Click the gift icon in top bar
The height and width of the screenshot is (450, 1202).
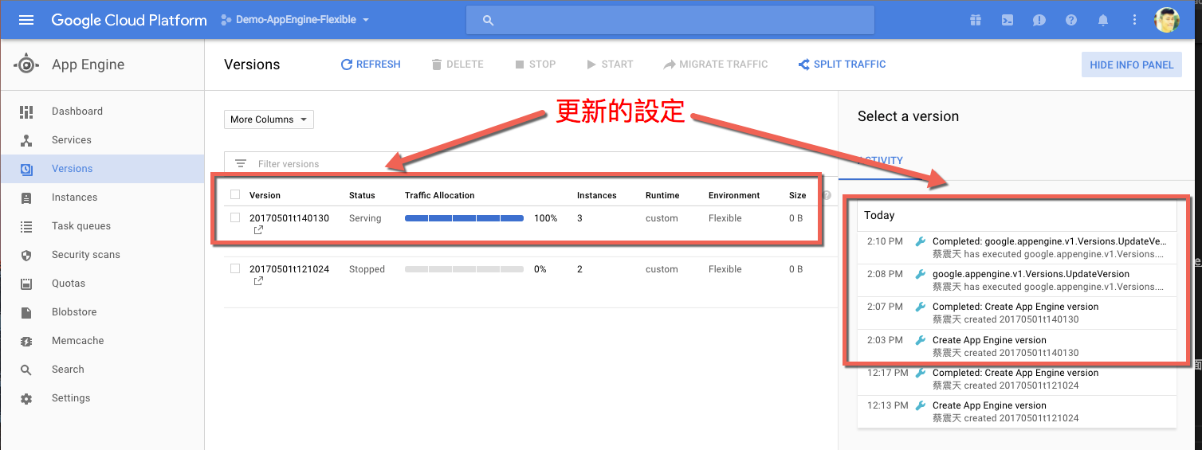(975, 20)
